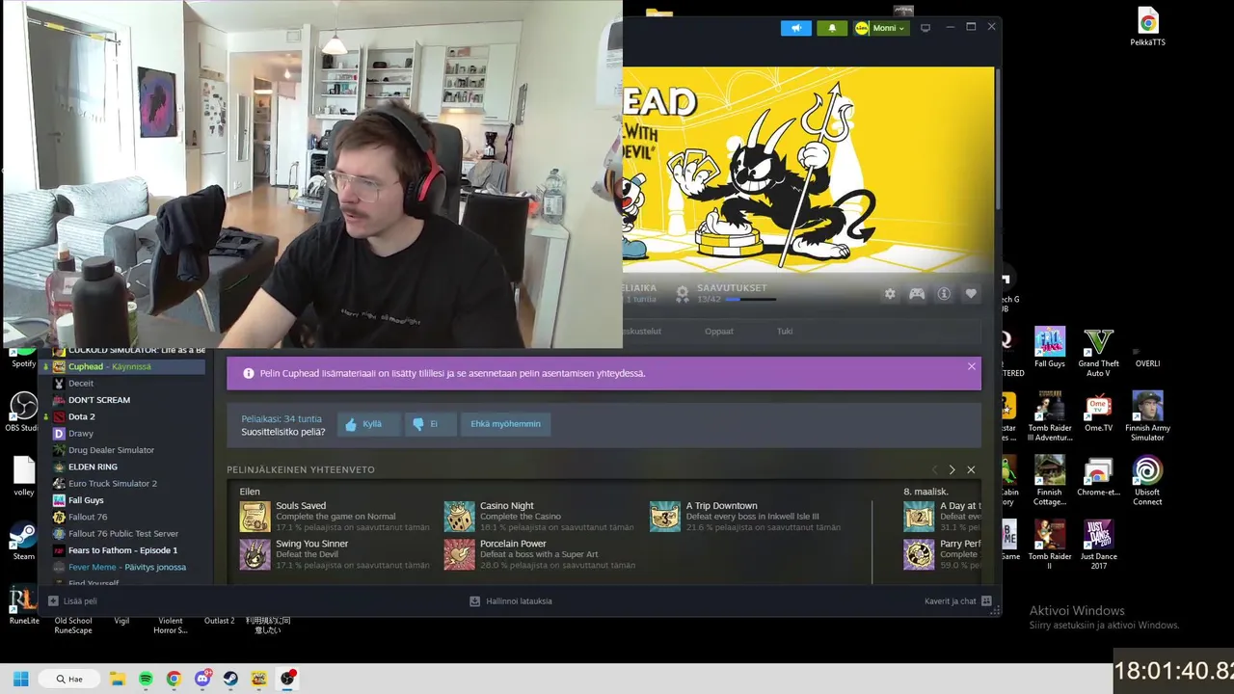
Task: Select Cuphead in library list
Action: click(x=121, y=366)
